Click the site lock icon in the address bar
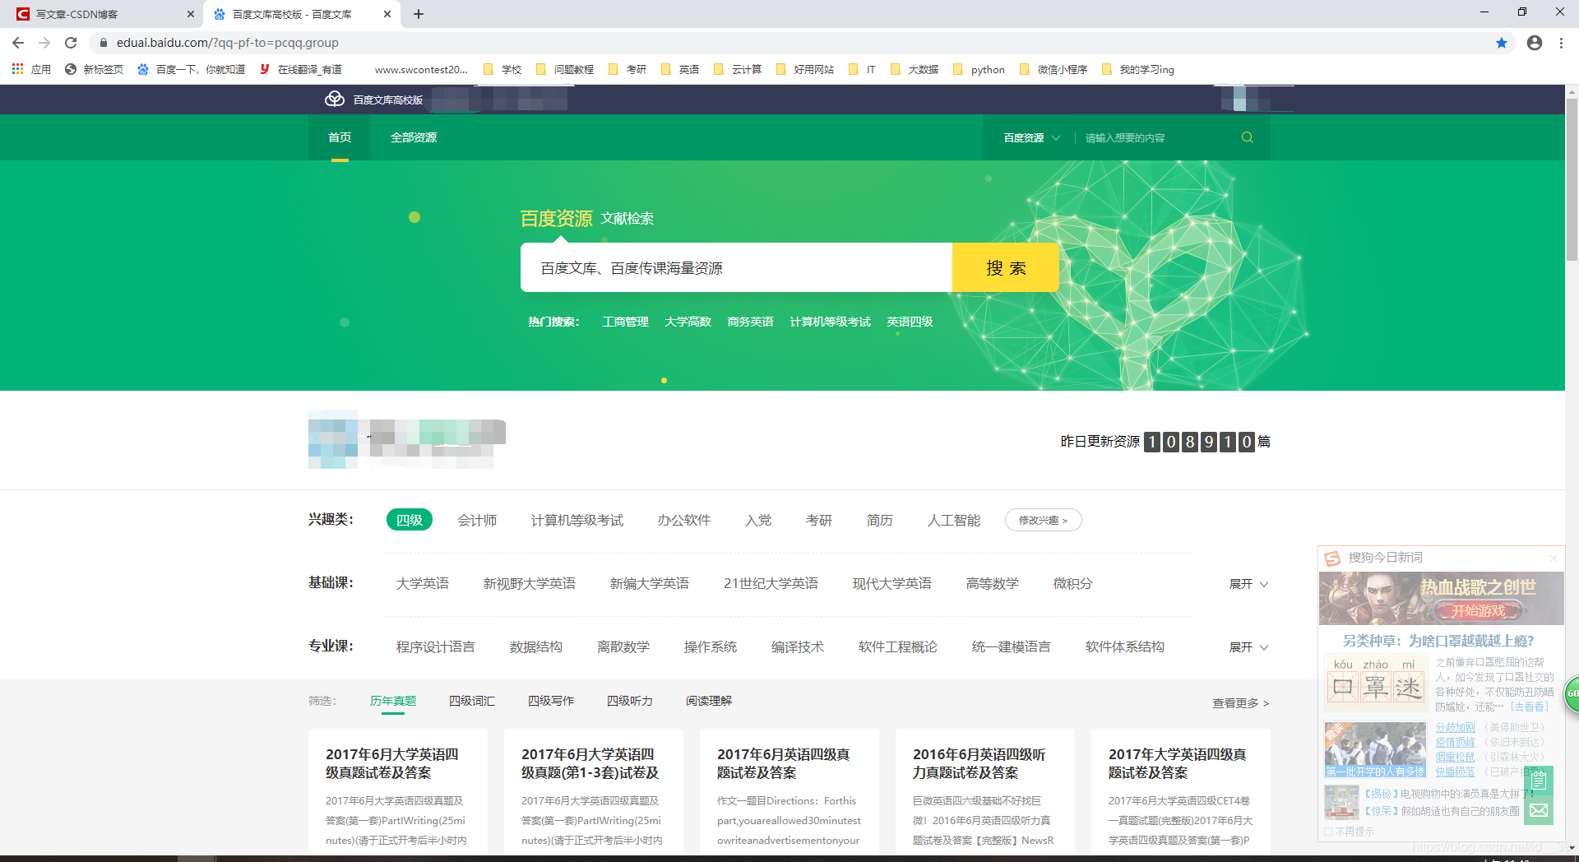 coord(104,43)
